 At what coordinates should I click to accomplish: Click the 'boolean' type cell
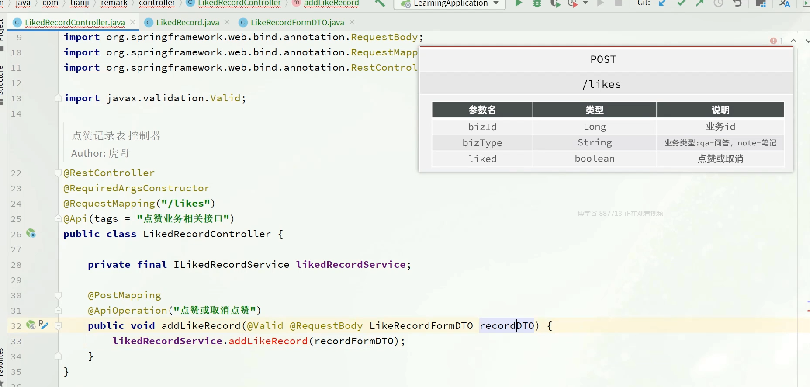595,159
